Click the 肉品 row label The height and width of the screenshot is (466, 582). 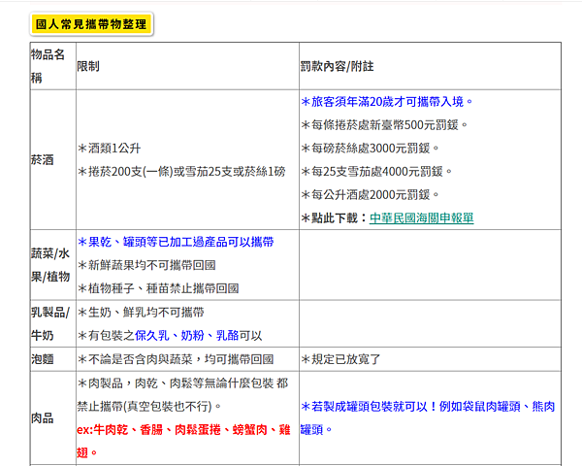pyautogui.click(x=43, y=418)
